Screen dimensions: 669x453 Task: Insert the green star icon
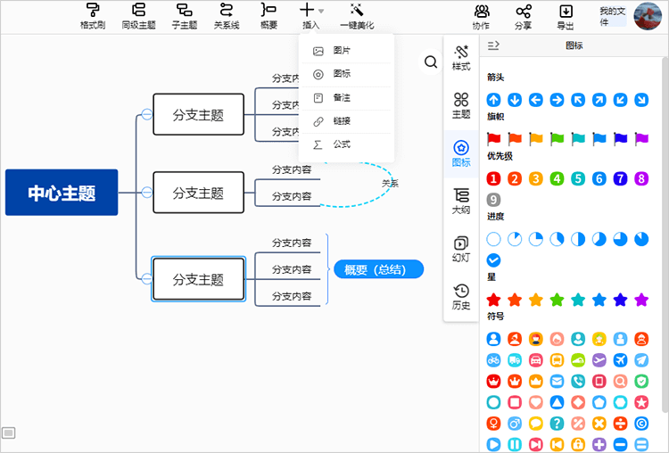(x=557, y=300)
